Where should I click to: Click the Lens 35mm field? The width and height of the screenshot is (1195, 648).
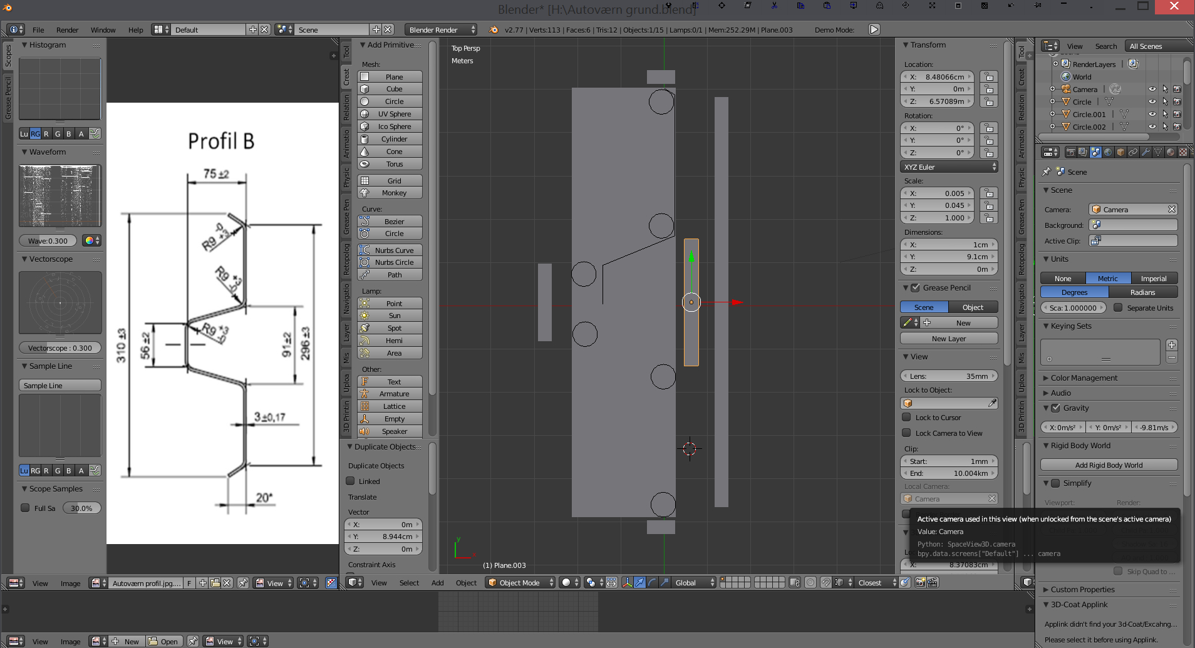949,376
